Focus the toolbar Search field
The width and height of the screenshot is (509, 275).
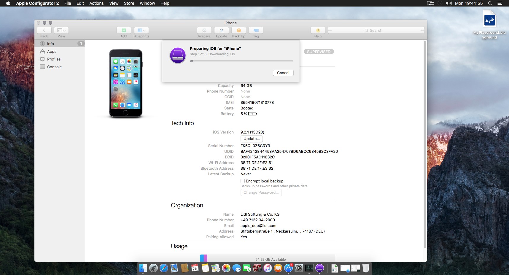point(376,30)
